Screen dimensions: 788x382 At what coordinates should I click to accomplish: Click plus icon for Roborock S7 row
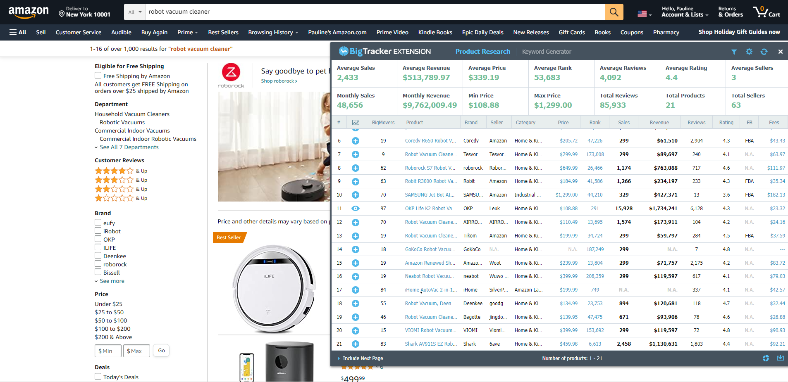(x=355, y=168)
